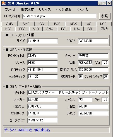The width and height of the screenshot is (113, 137).
Task: Switch to the N64 tab
Action: [77, 29]
